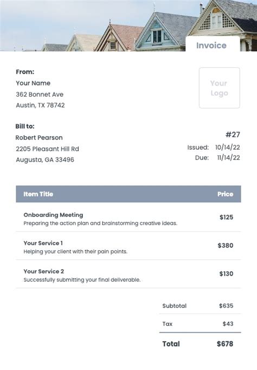Click the issued date 10/14/22
The width and height of the screenshot is (257, 370).
tap(228, 147)
